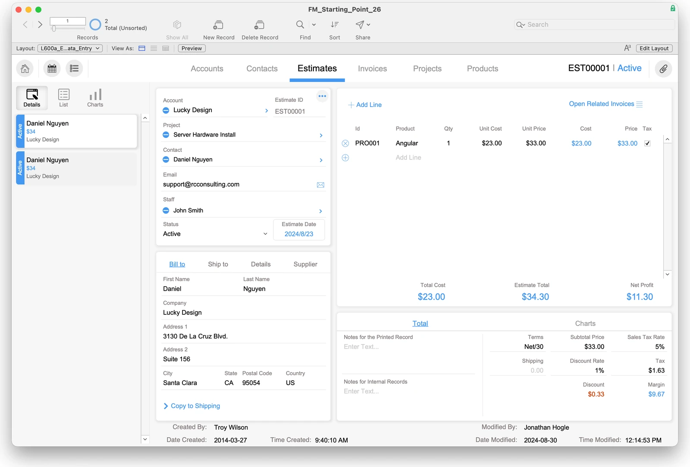Click in the Search field
The image size is (690, 467).
pyautogui.click(x=594, y=25)
